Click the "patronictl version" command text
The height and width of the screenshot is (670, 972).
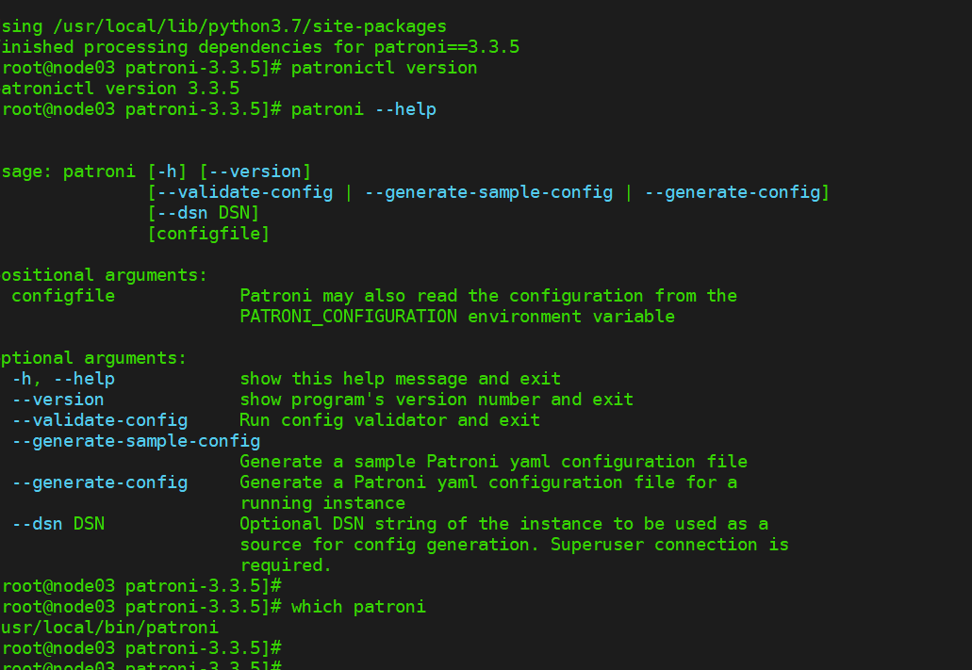[x=384, y=68]
